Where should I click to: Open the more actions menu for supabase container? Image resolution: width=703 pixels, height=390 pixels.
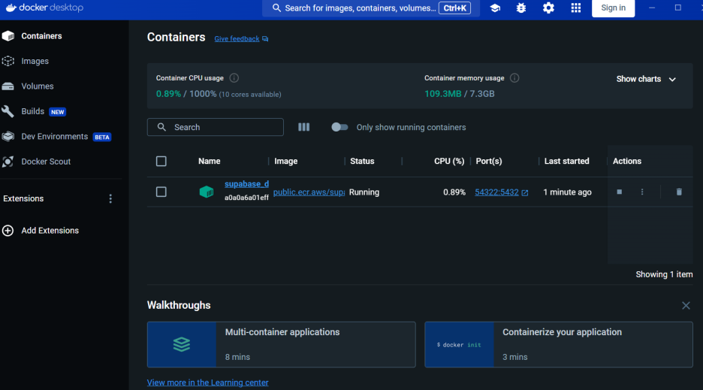642,192
